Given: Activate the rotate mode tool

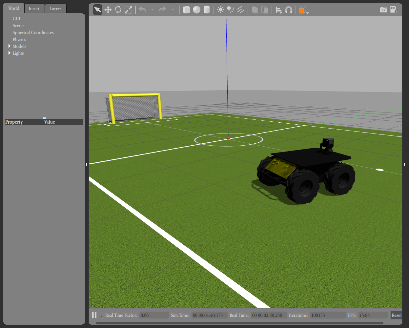Looking at the screenshot, I should [118, 10].
